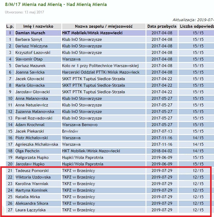Image resolution: width=214 pixels, height=217 pixels.
Task: Select date 2017-07-13 in Jacek Piekarski row
Action: coord(162,131)
